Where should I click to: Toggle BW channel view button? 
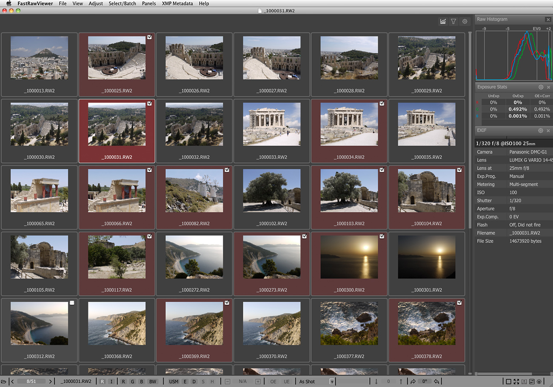click(153, 381)
